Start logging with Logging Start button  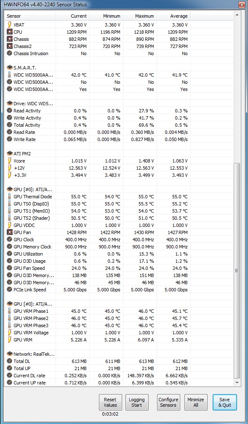point(136,403)
